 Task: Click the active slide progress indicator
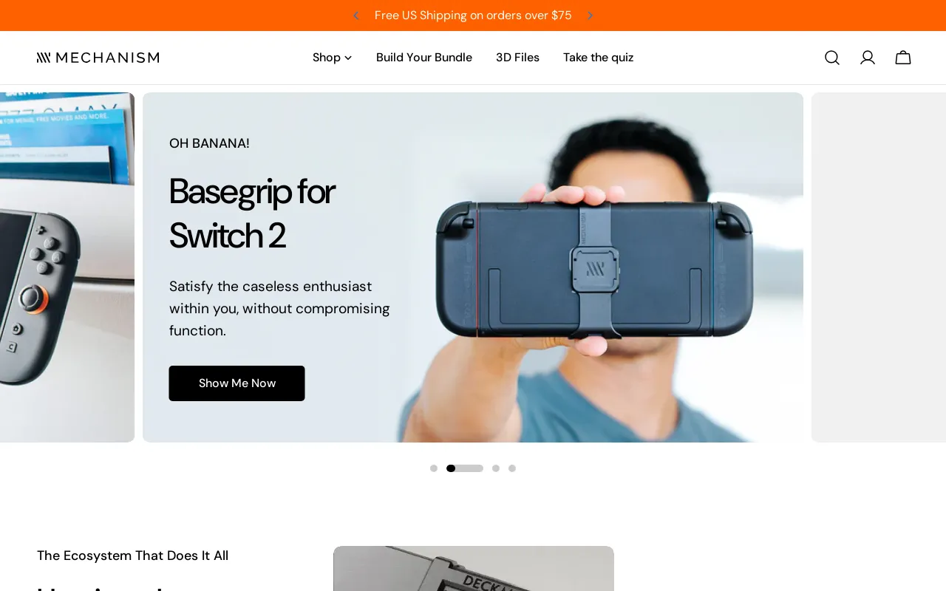click(x=465, y=468)
